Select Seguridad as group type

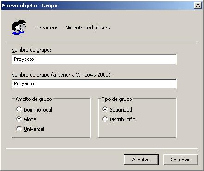tap(117, 110)
